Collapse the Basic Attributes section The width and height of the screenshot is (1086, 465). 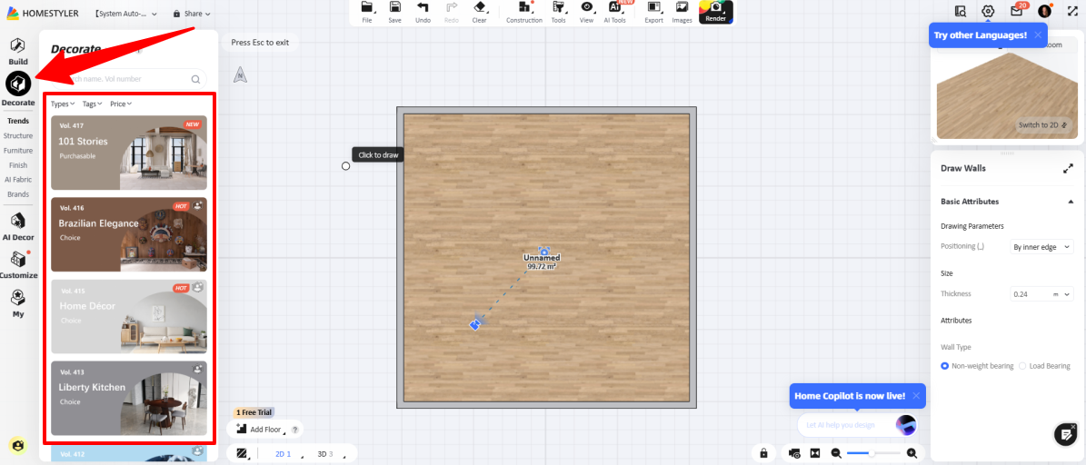(x=1071, y=202)
